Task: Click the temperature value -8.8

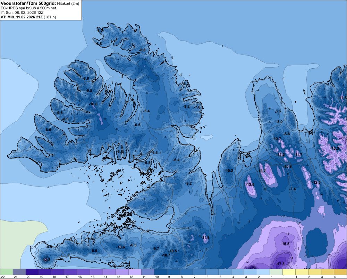Action: (286, 134)
